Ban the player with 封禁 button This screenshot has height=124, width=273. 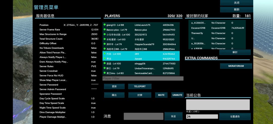coord(140,95)
